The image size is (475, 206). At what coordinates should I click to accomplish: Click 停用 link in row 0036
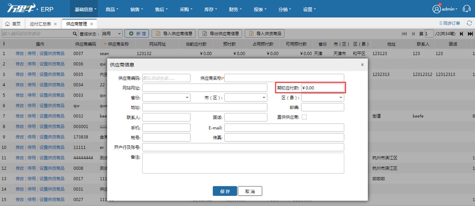click(32, 64)
